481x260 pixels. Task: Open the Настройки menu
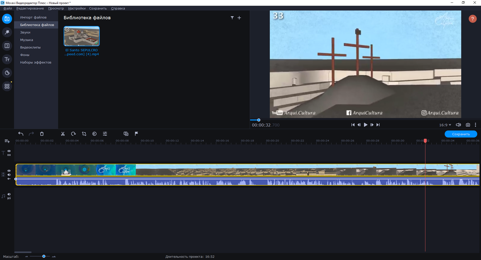[77, 8]
